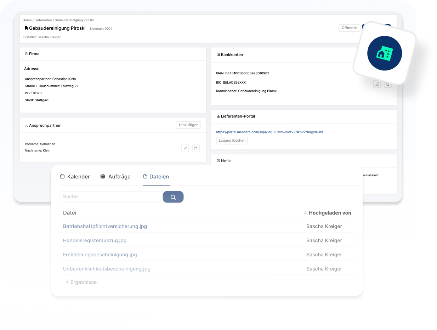Click the Stadt: Stuttgart text
The width and height of the screenshot is (437, 330).
click(36, 100)
